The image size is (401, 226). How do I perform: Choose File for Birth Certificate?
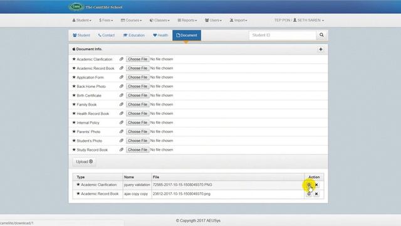[138, 95]
